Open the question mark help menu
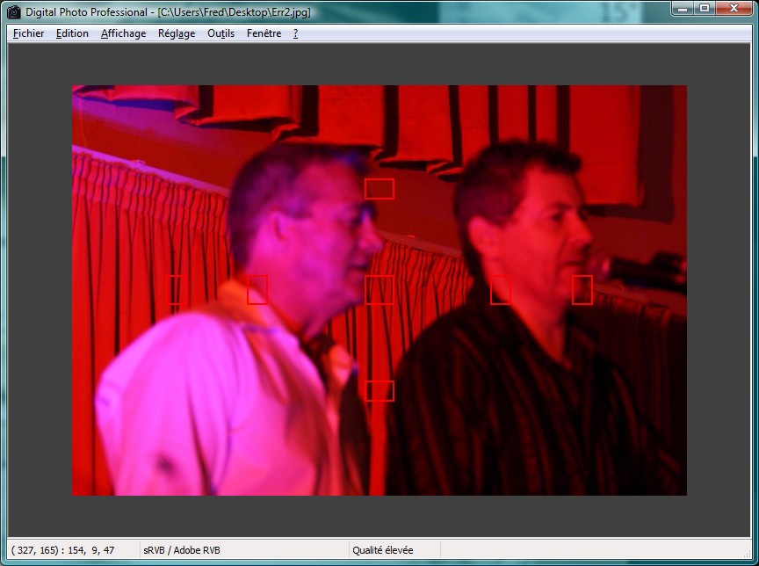Viewport: 759px width, 566px height. tap(295, 33)
